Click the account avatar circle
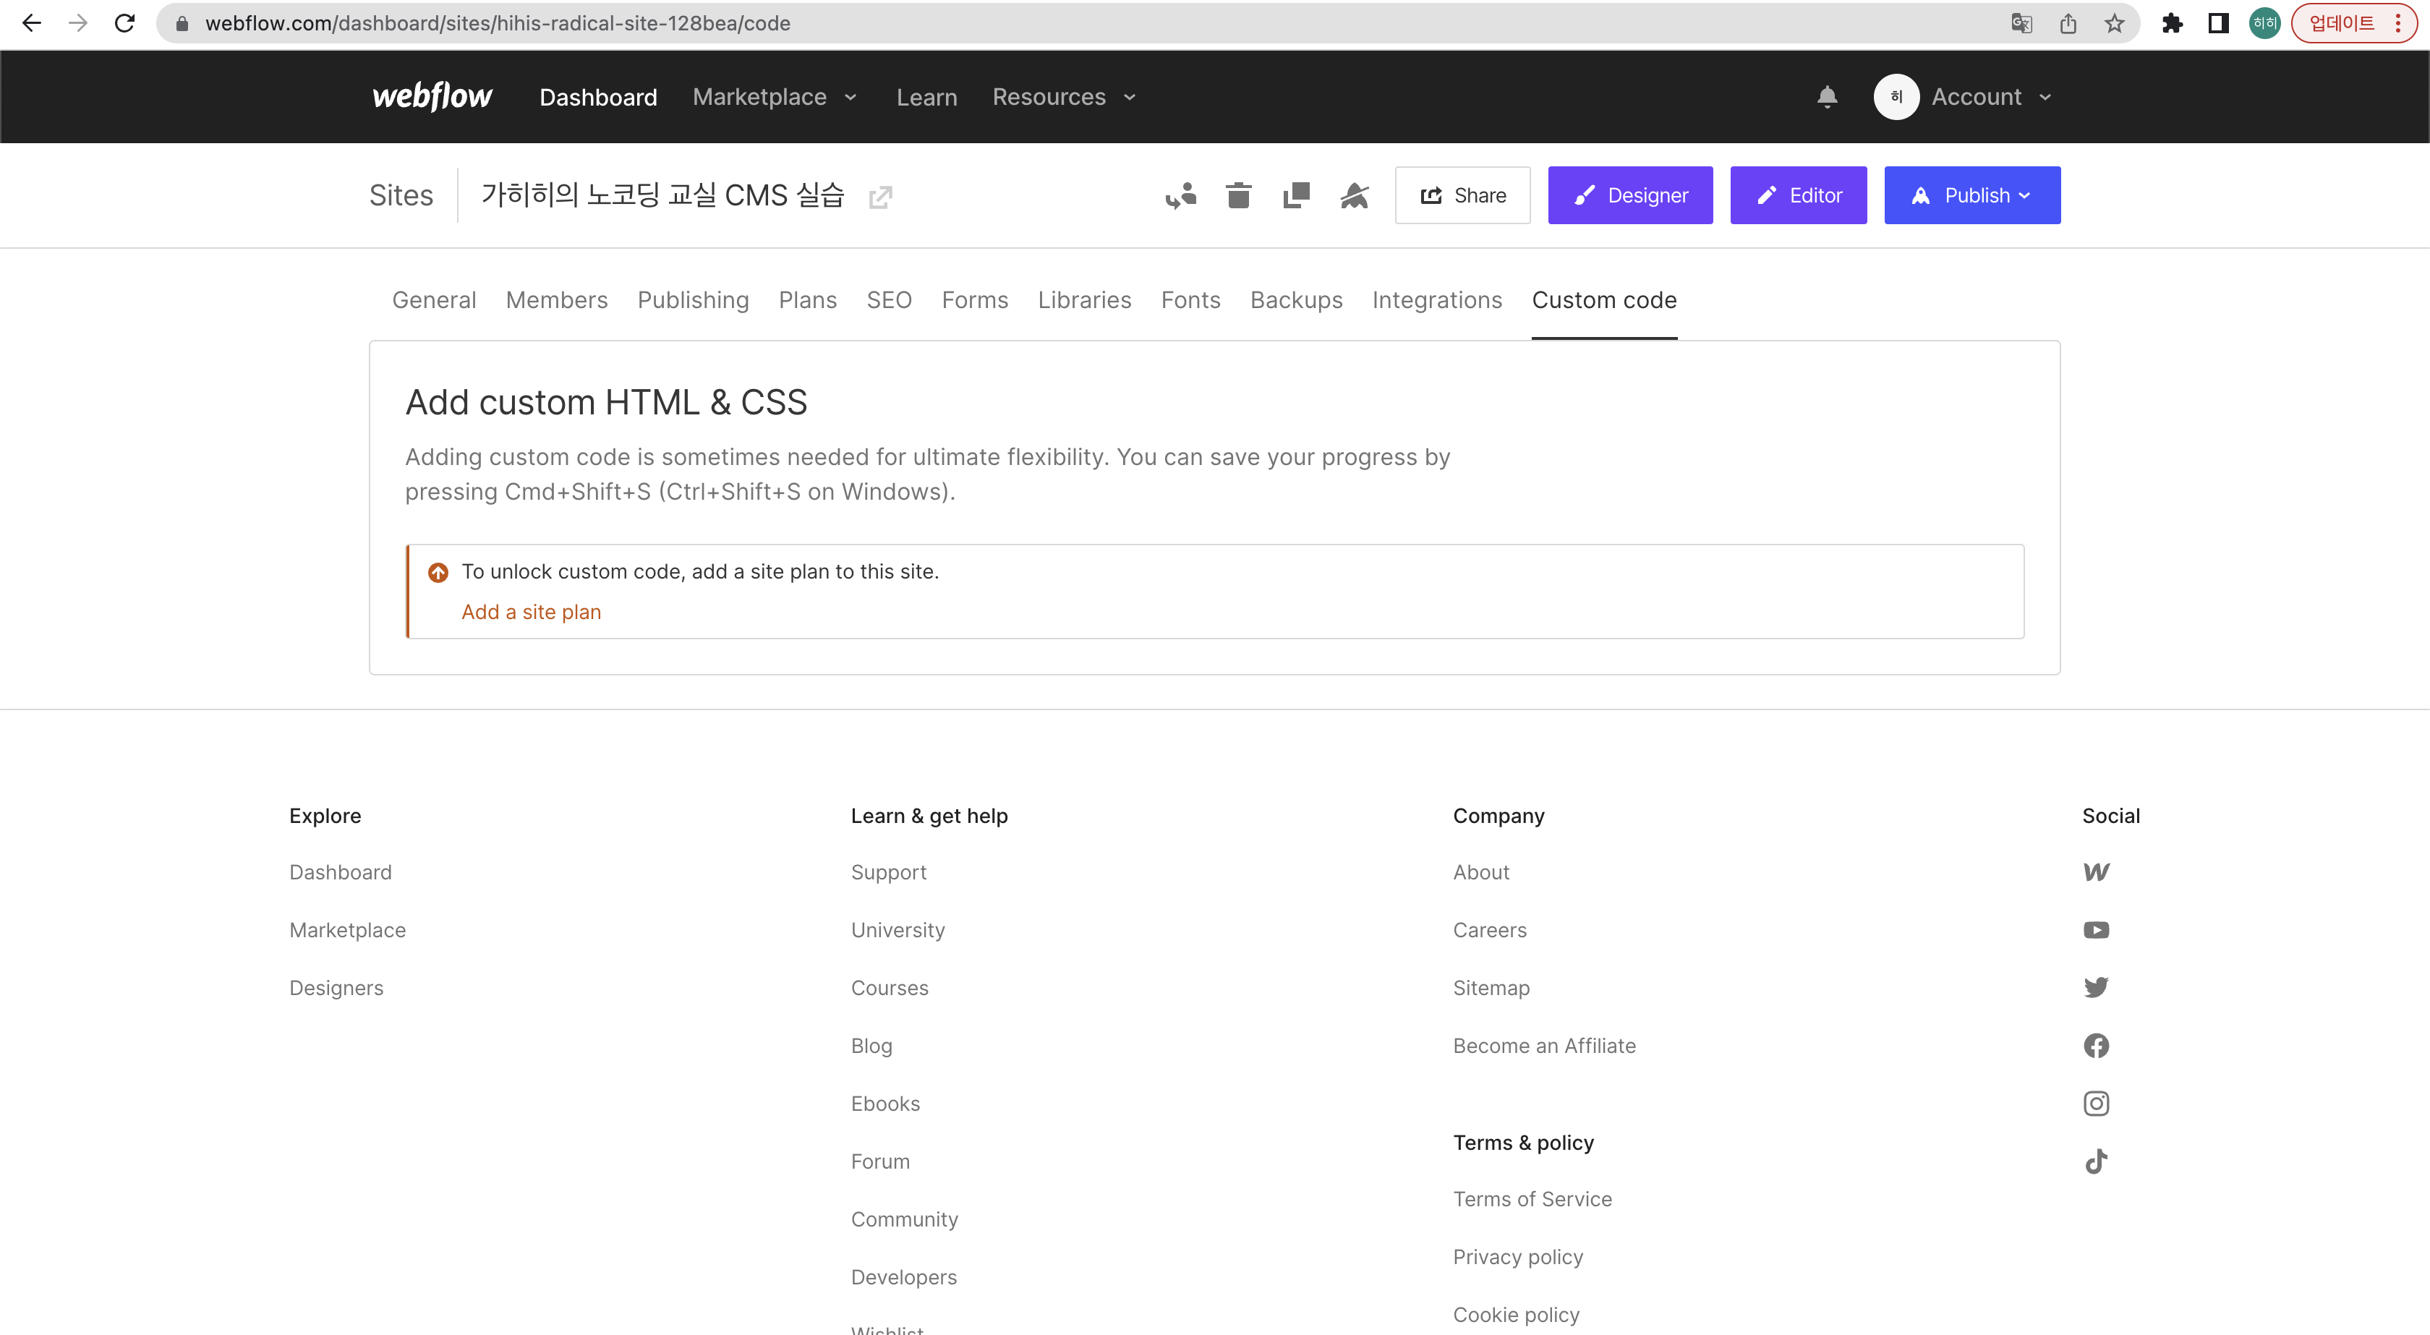Image resolution: width=2430 pixels, height=1335 pixels. click(1896, 96)
